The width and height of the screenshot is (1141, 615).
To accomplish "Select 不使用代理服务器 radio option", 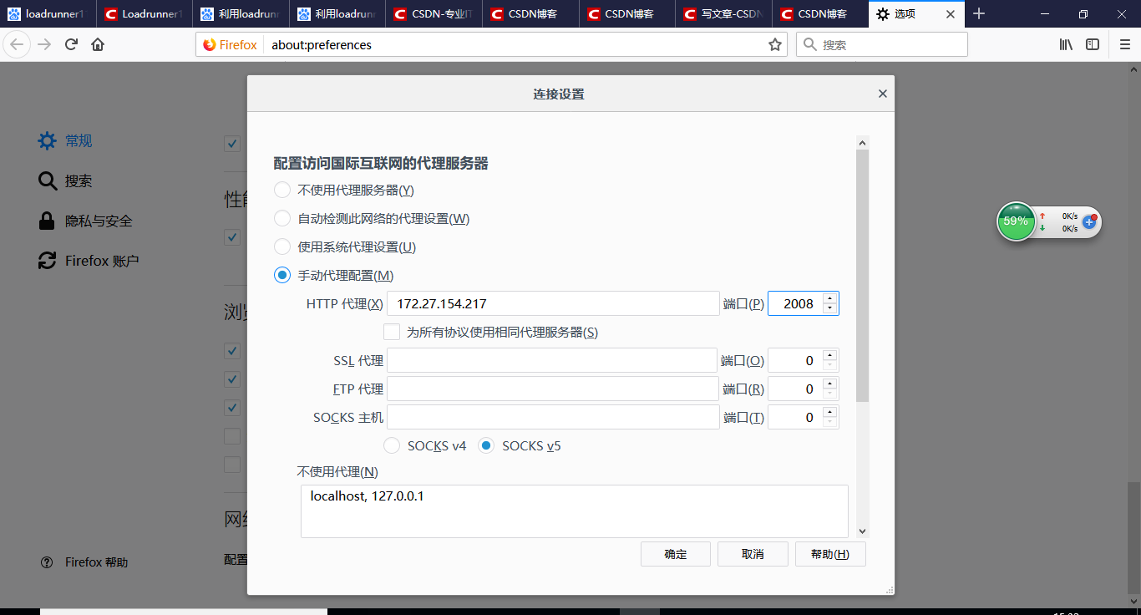I will click(282, 190).
